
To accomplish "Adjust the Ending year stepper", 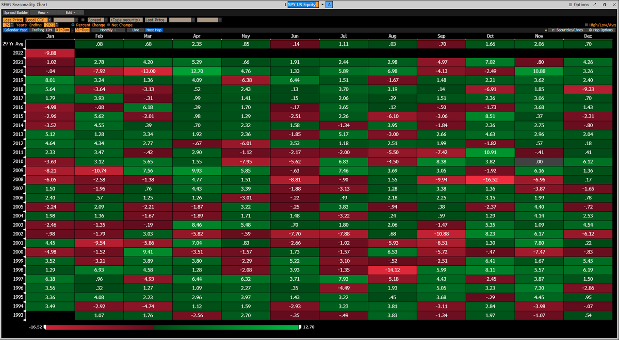I will (56, 25).
